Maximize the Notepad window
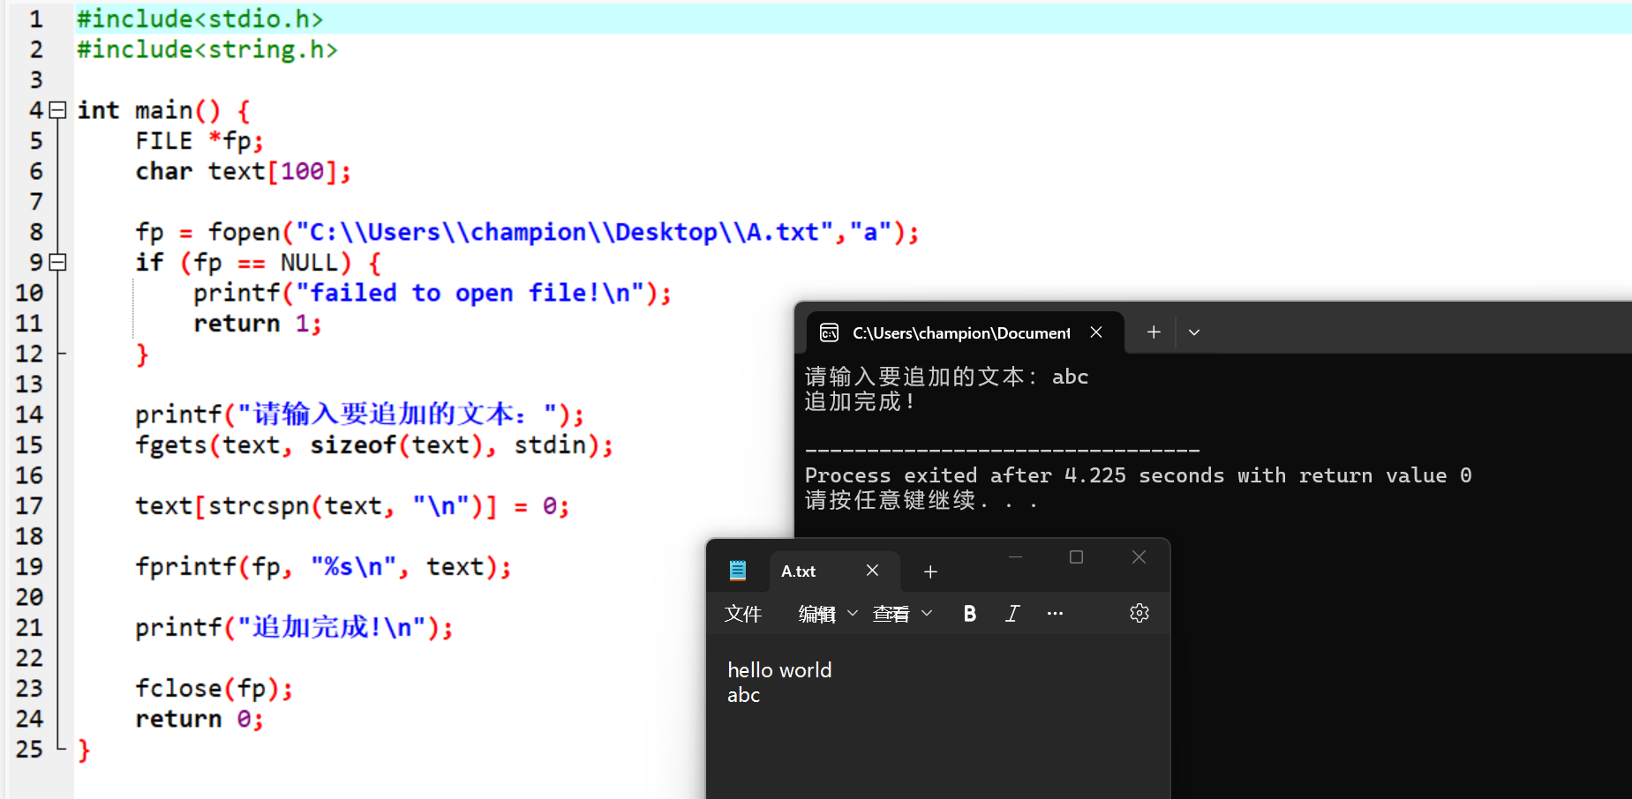 pyautogui.click(x=1076, y=557)
